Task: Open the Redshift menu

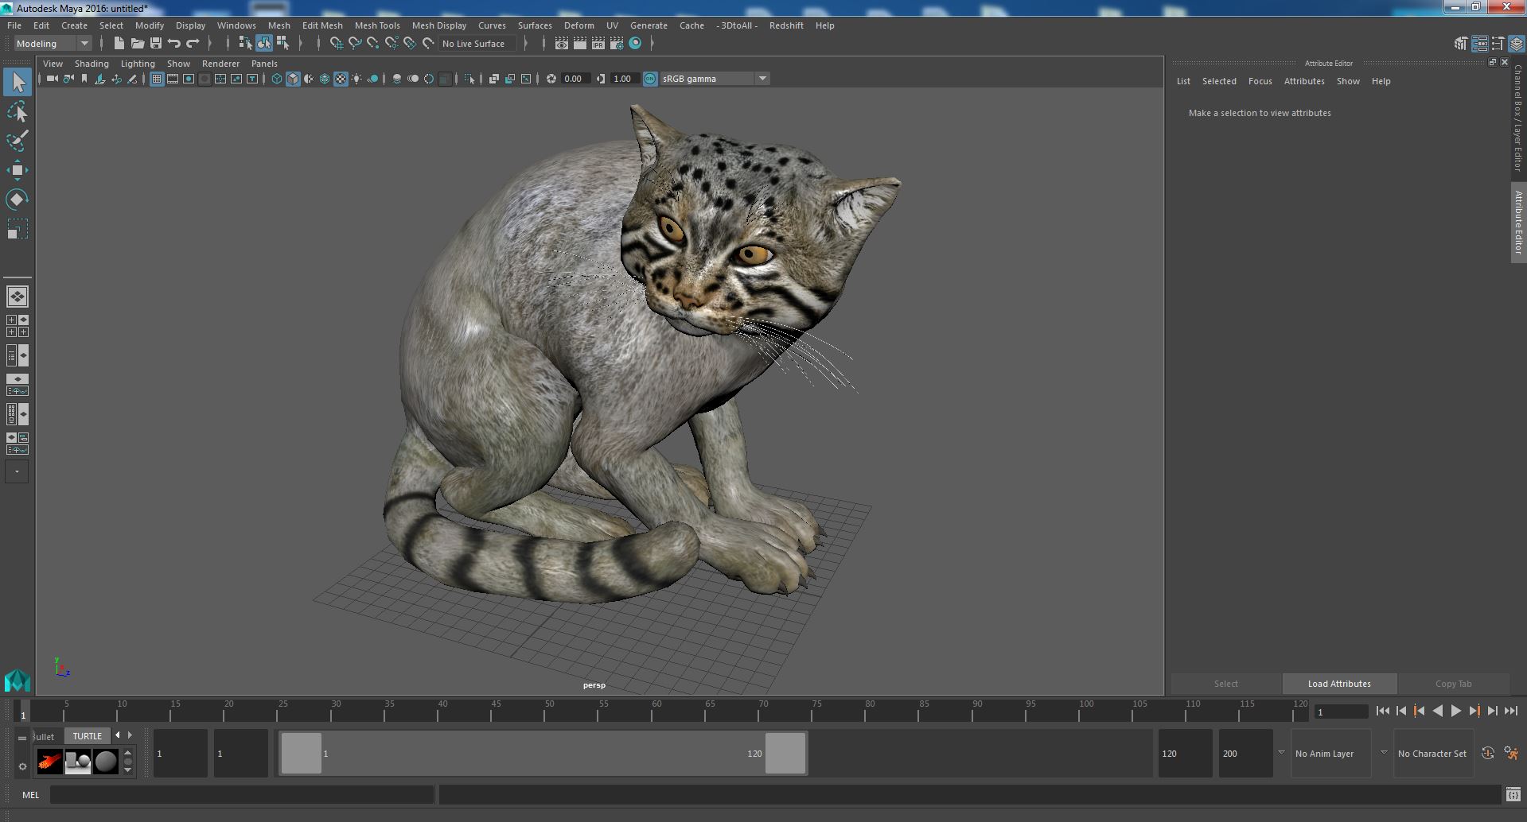Action: (786, 25)
